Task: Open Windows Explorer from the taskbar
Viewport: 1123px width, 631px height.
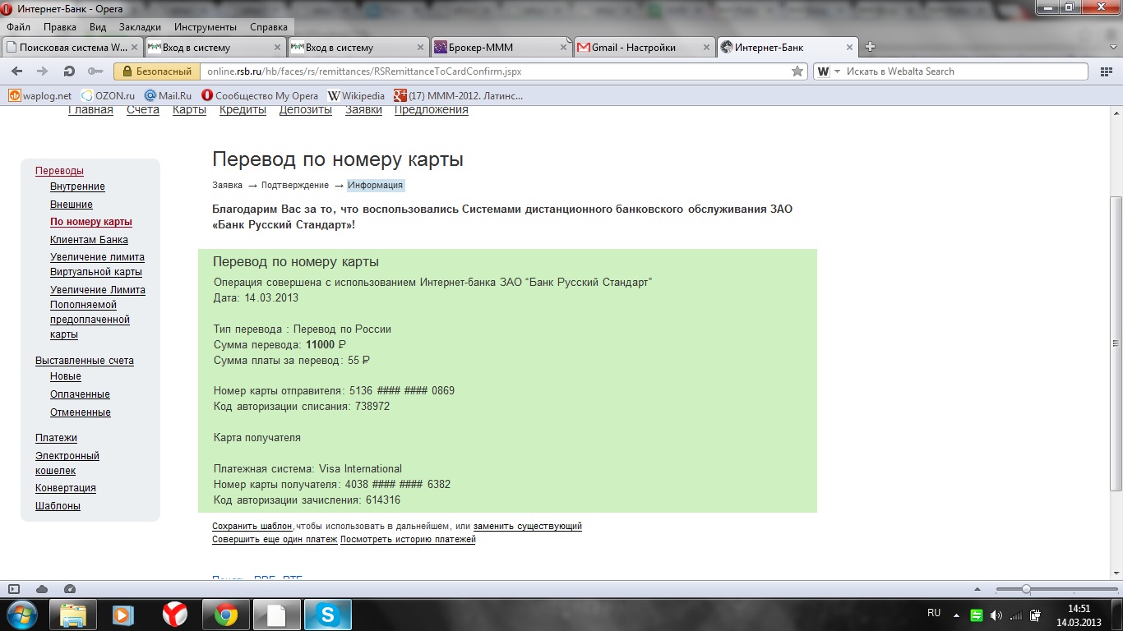Action: point(73,615)
